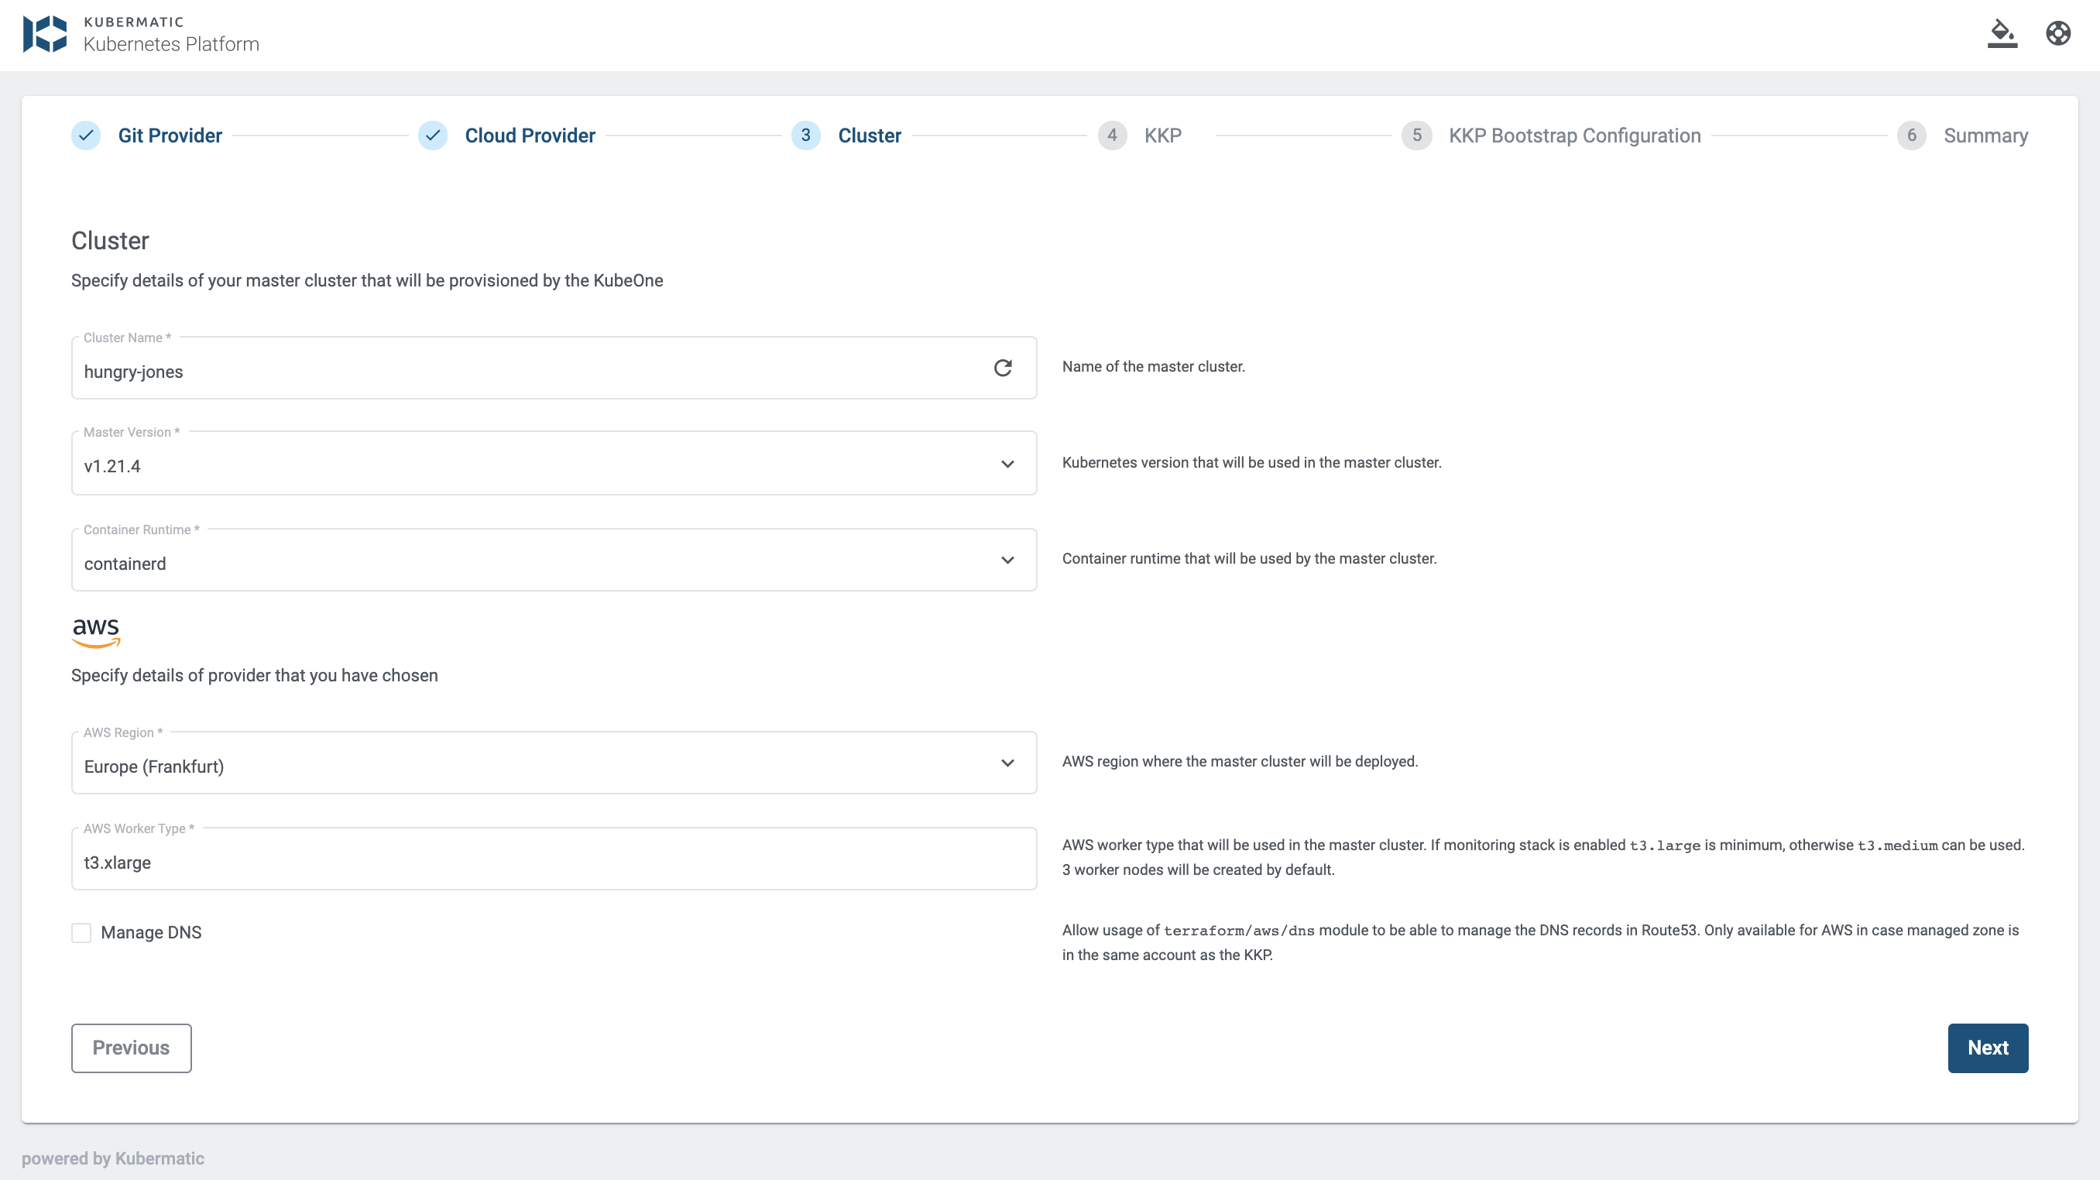Expand the Master Version dropdown arrow
Viewport: 2100px width, 1180px height.
(x=1007, y=465)
